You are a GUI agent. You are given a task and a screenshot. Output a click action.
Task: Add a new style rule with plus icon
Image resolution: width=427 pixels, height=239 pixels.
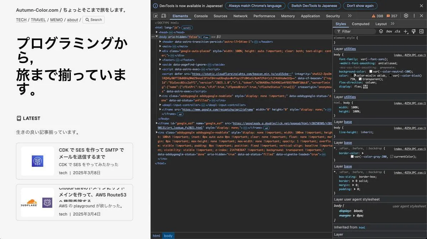(406, 31)
